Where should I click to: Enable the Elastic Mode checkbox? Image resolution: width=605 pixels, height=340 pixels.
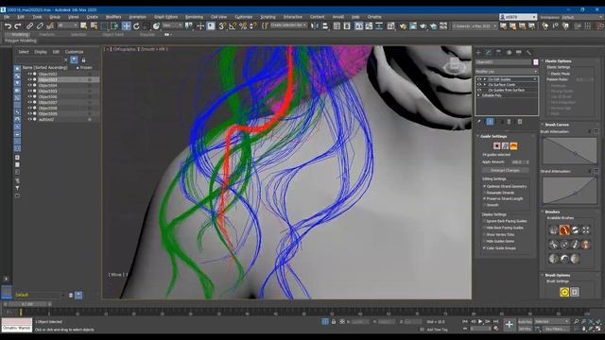point(548,74)
